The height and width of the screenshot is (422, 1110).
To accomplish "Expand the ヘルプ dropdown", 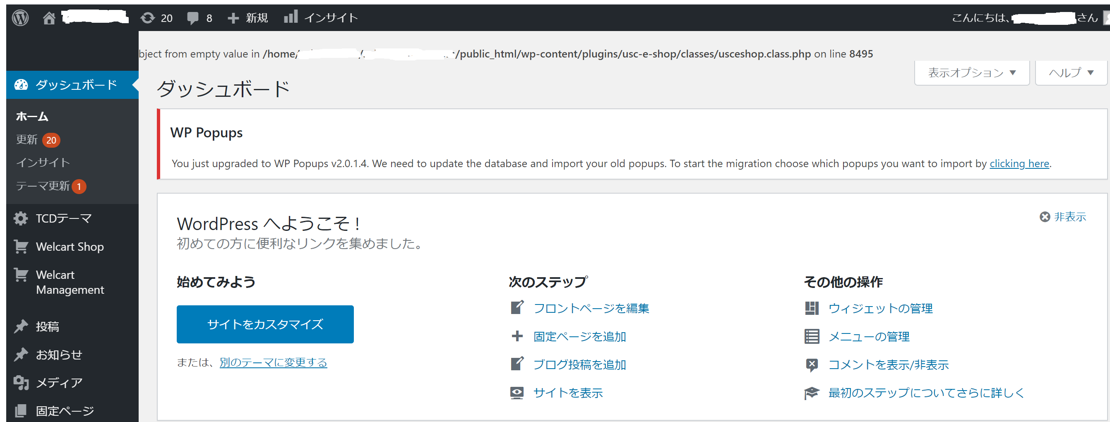I will 1071,73.
